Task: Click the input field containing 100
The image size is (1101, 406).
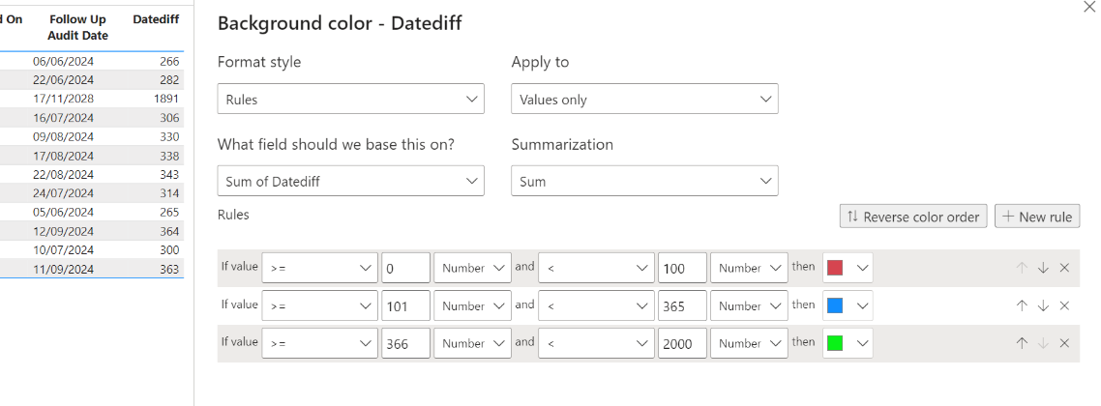Action: click(x=682, y=268)
